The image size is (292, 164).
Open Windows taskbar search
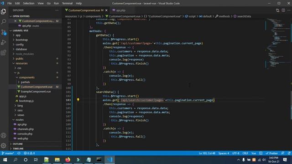(x=16, y=160)
